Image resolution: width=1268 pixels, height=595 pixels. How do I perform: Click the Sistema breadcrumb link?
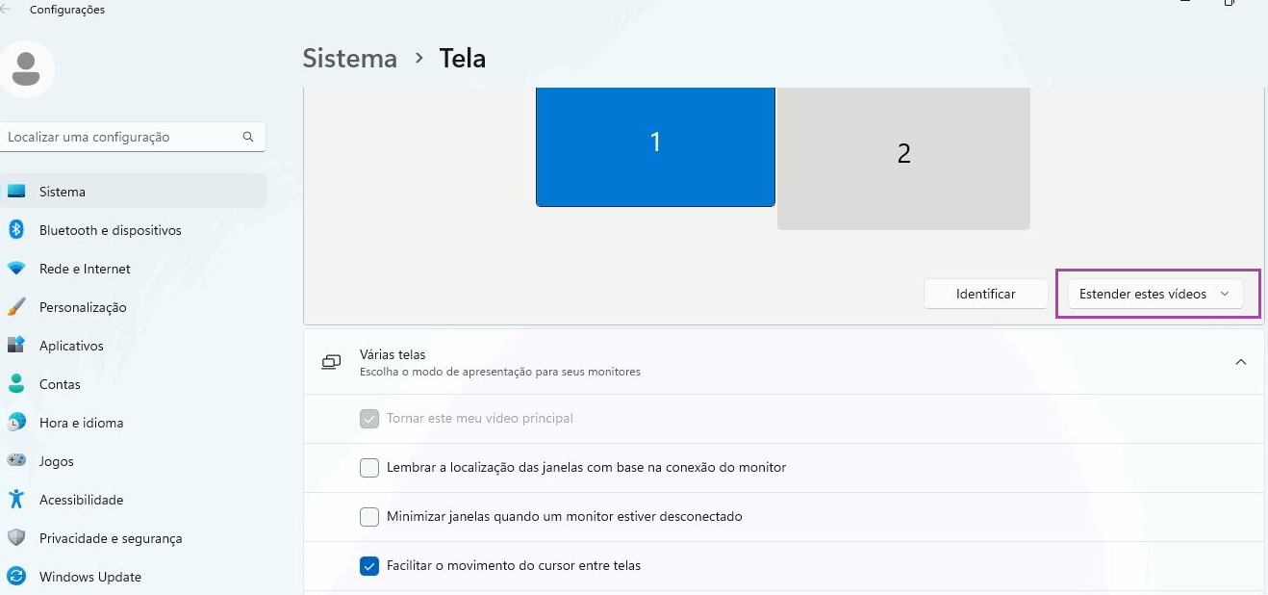click(x=350, y=58)
